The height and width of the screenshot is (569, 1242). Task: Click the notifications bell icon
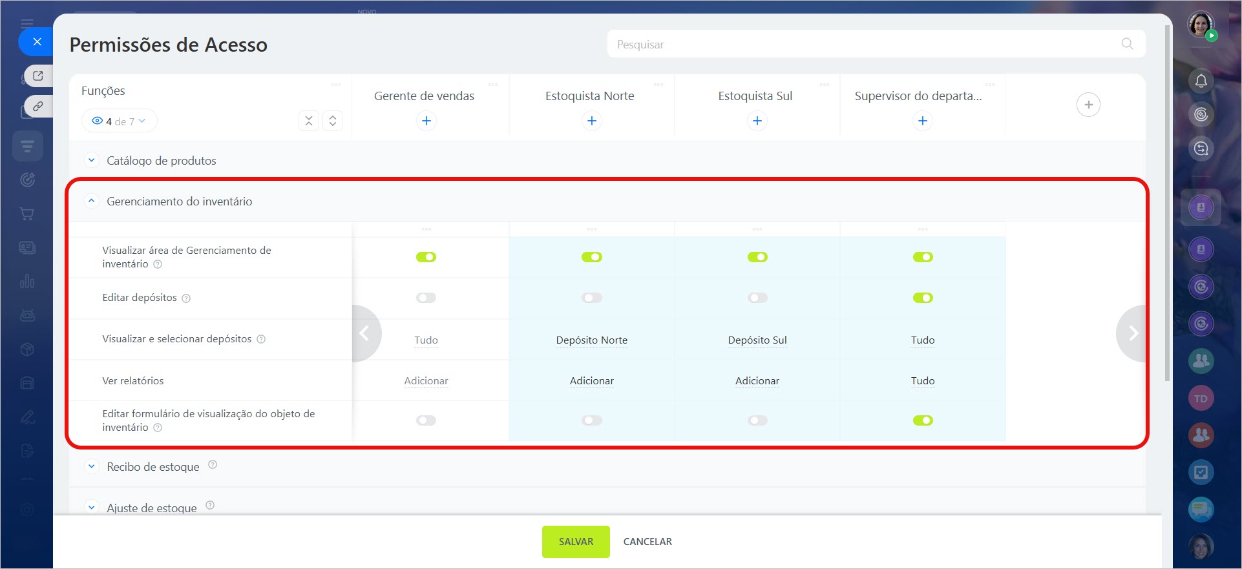coord(1201,81)
